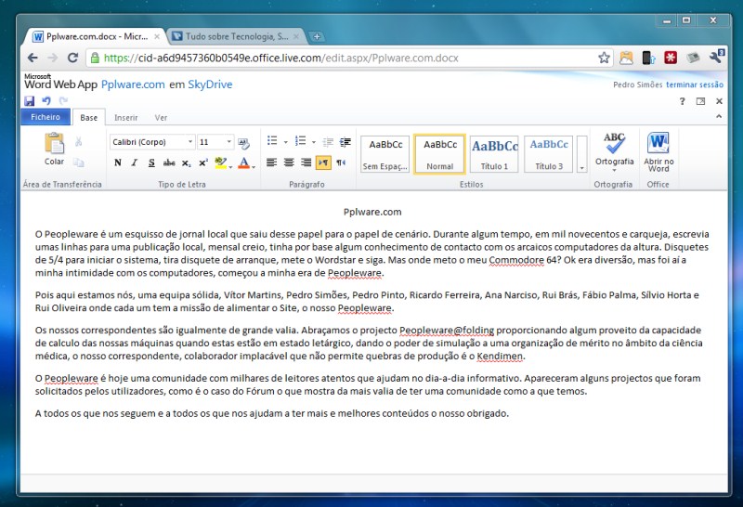Image resolution: width=743 pixels, height=507 pixels.
Task: Bookmark this page with the star
Action: (x=604, y=58)
